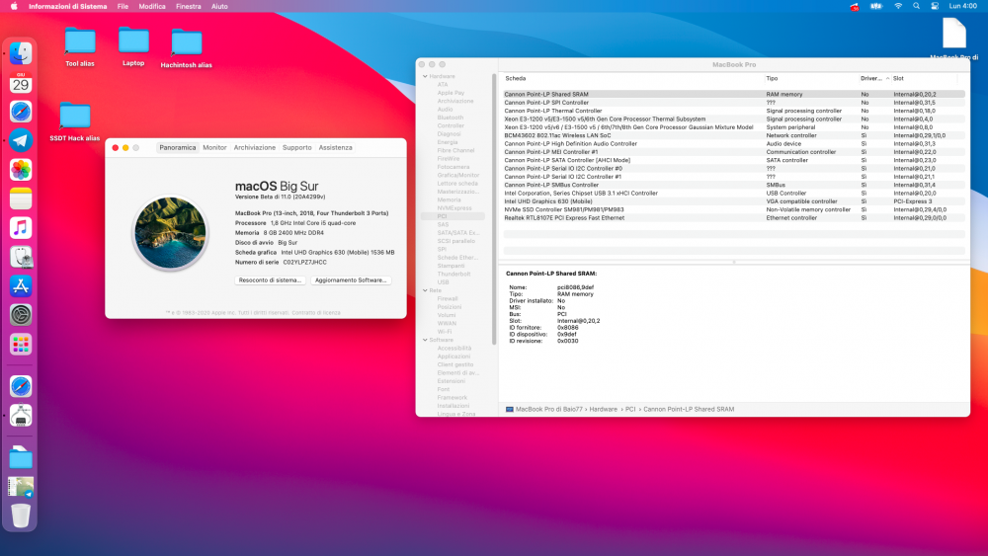Click the Aggiornamento Software button
The height and width of the screenshot is (556, 988).
351,280
